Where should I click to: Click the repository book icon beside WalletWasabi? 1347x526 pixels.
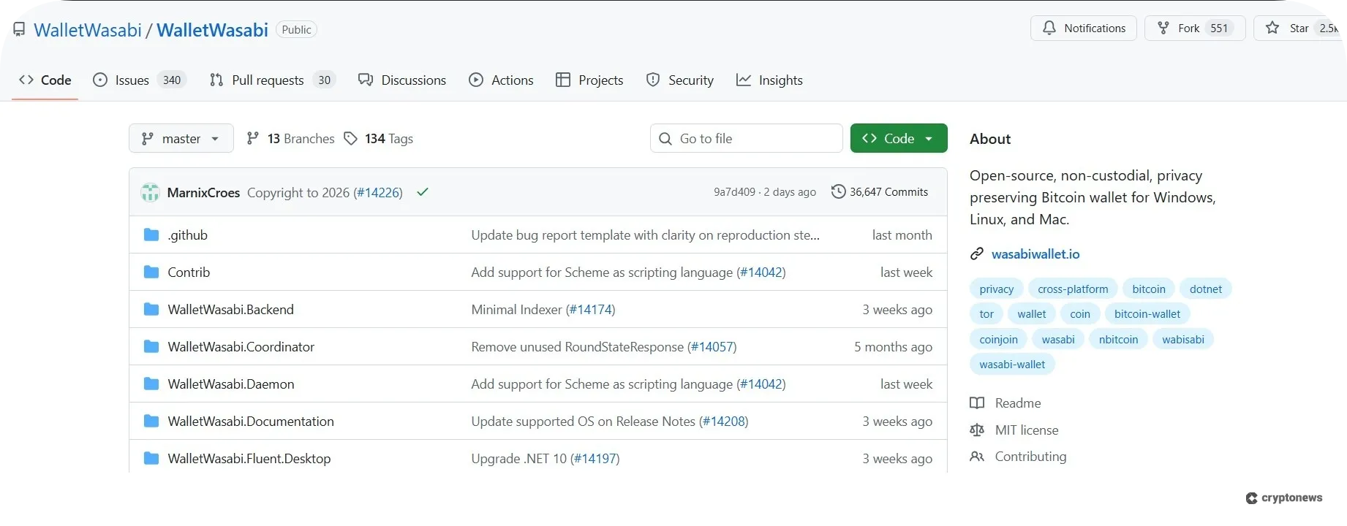[19, 30]
